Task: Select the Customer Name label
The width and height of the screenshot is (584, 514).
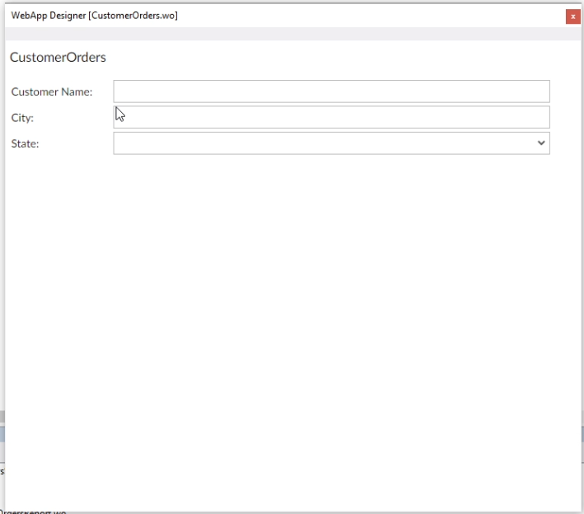Action: tap(52, 91)
